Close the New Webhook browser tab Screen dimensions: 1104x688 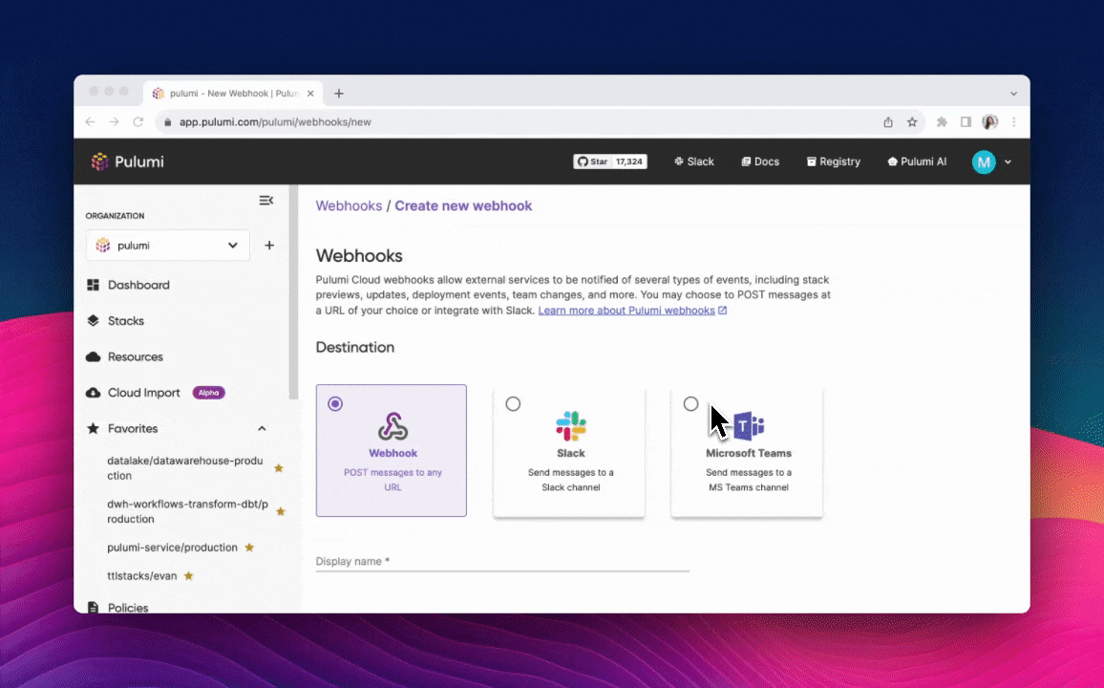coord(310,93)
